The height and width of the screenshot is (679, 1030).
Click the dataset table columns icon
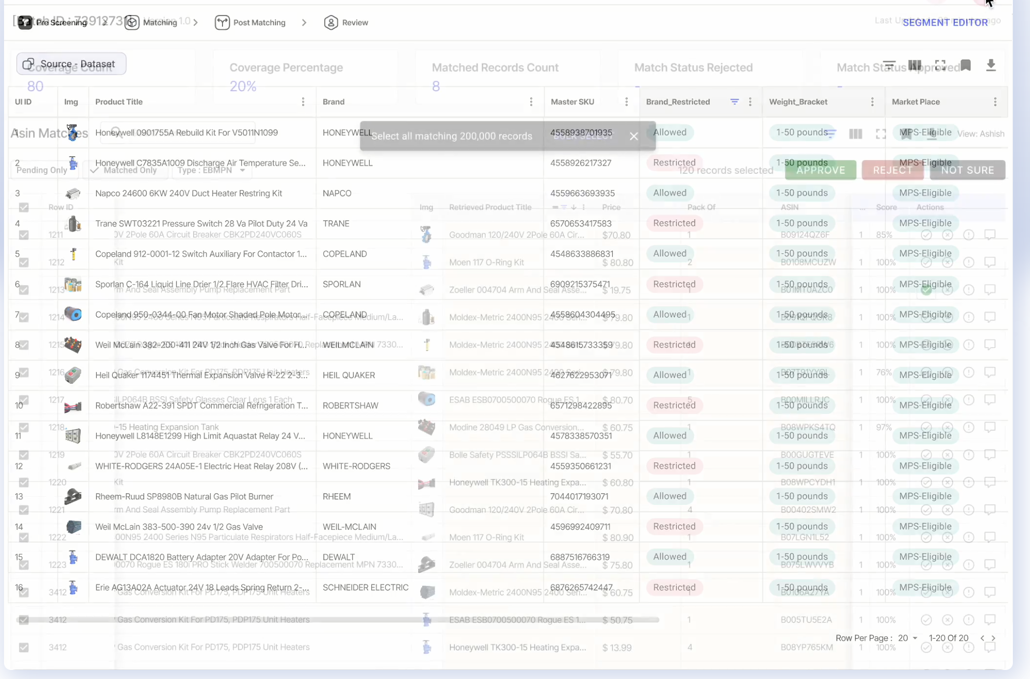[914, 65]
